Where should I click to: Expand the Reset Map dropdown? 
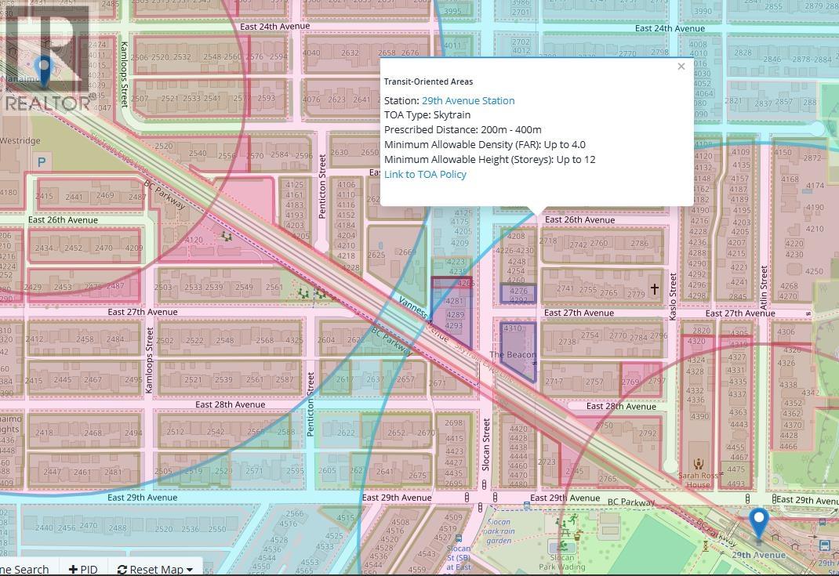coord(155,569)
